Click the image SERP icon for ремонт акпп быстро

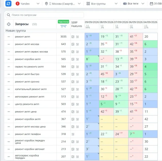click(x=73, y=74)
